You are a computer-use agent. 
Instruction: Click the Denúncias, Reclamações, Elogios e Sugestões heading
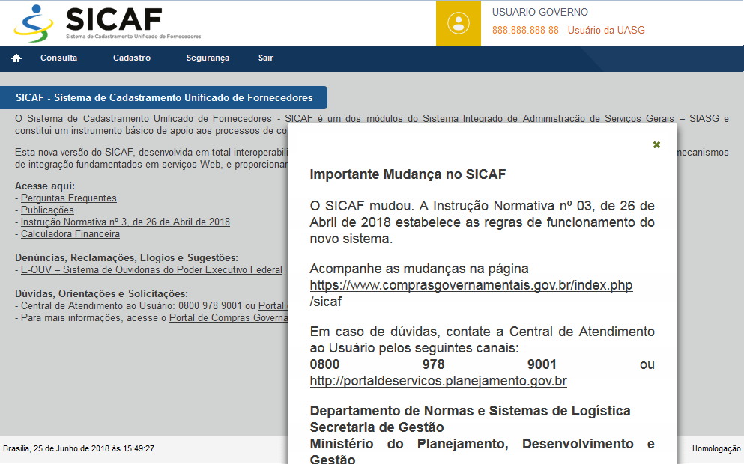(x=127, y=258)
